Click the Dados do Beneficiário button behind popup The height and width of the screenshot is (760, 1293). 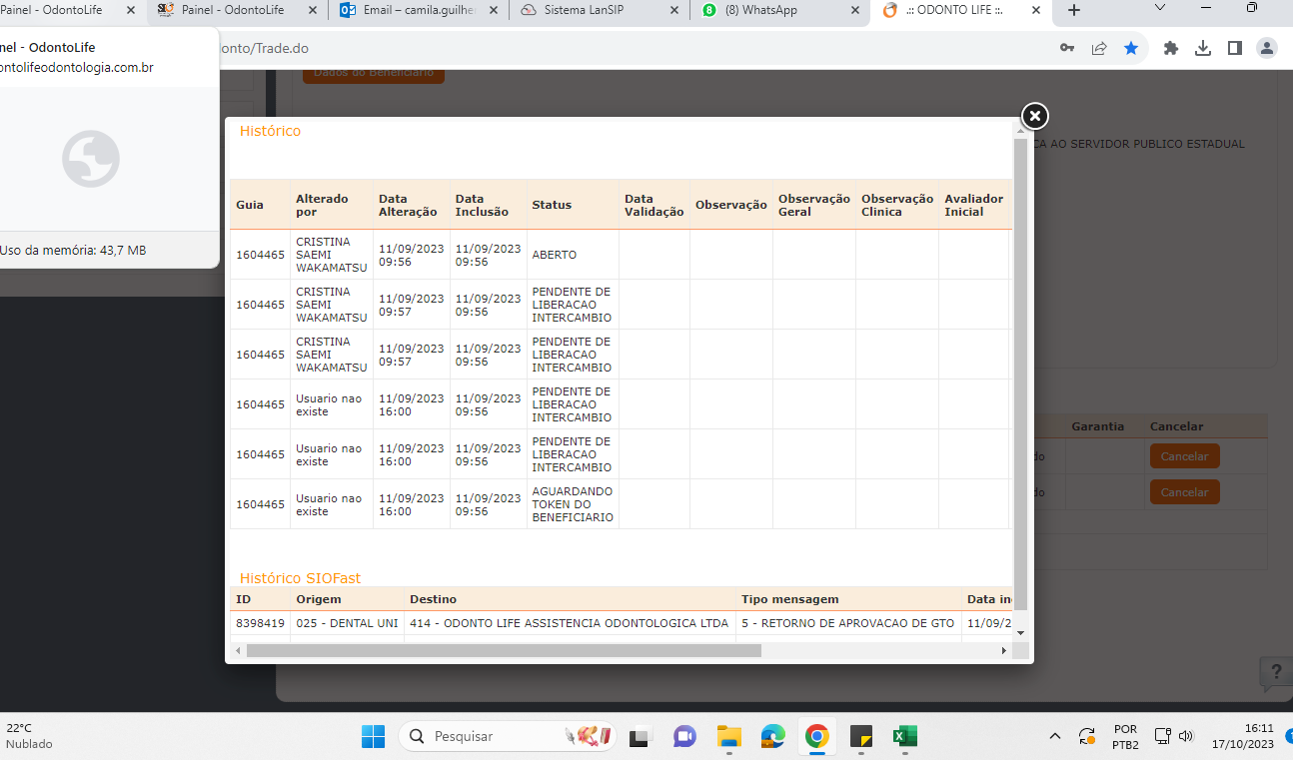point(374,74)
